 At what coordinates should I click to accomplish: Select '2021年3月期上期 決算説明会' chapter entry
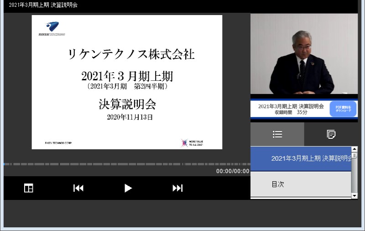pos(301,158)
